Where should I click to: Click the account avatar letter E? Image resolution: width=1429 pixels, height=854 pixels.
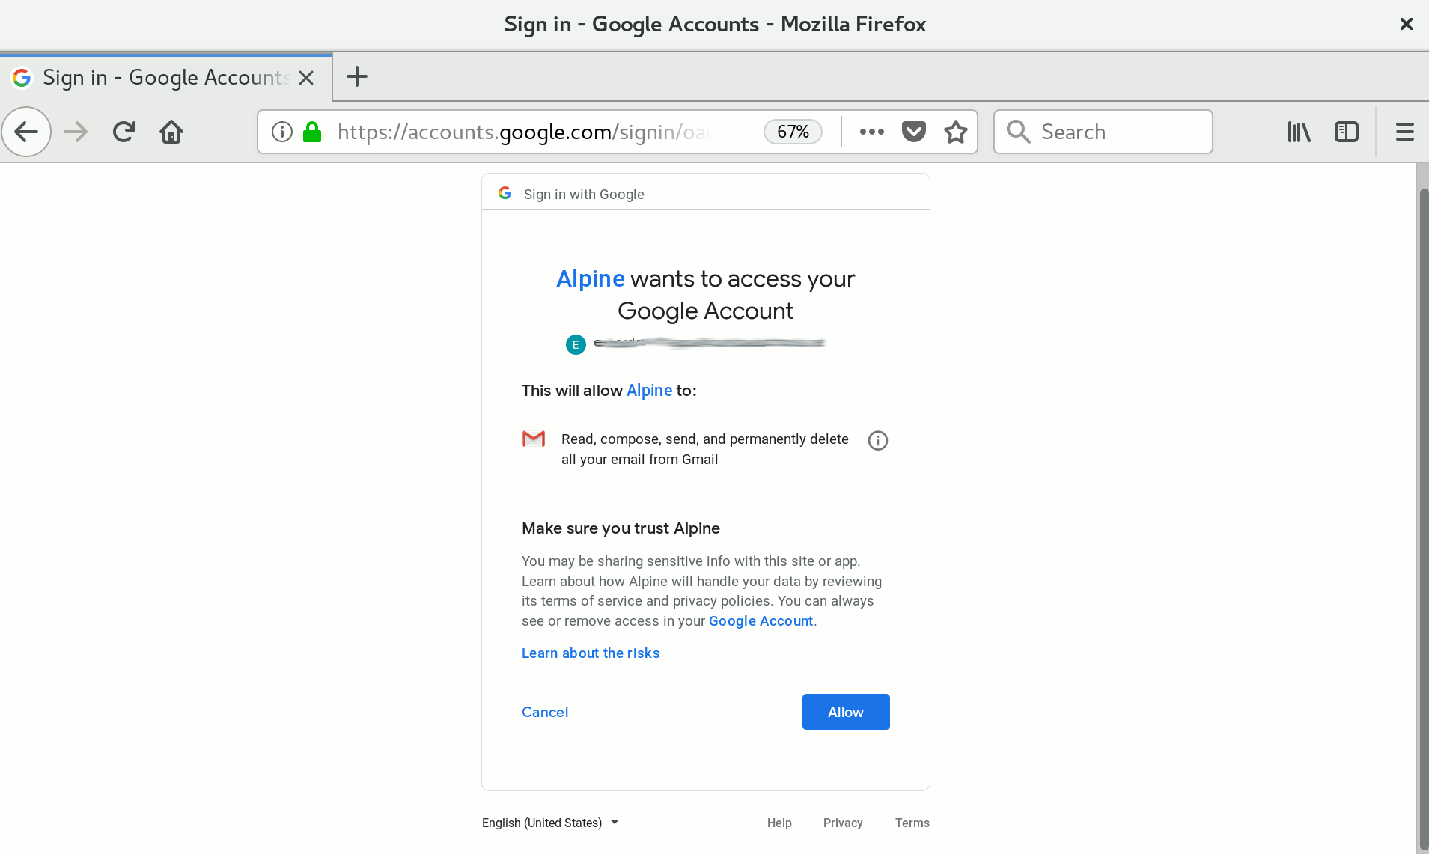click(x=576, y=344)
